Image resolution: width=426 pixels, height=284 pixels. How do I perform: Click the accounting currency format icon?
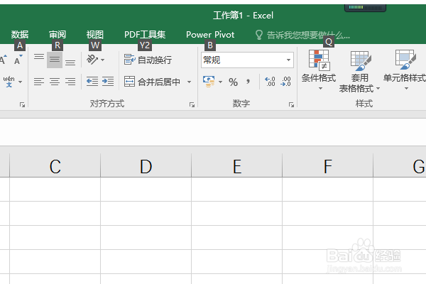click(x=209, y=82)
